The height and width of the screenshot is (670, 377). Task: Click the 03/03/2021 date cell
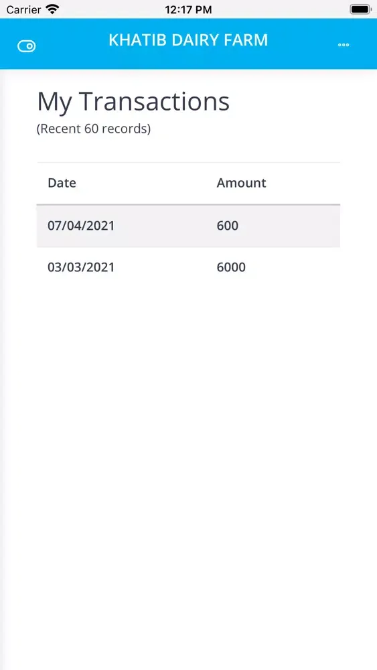81,267
